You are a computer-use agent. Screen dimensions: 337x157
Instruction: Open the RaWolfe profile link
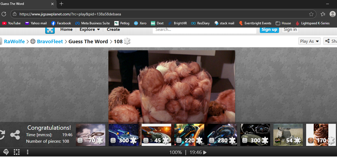(x=14, y=41)
